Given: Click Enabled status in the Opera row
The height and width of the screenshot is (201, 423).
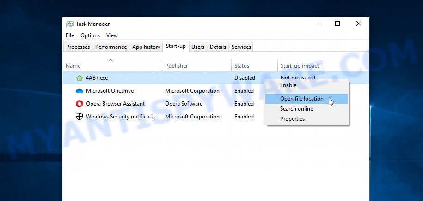Looking at the screenshot, I should pyautogui.click(x=244, y=104).
